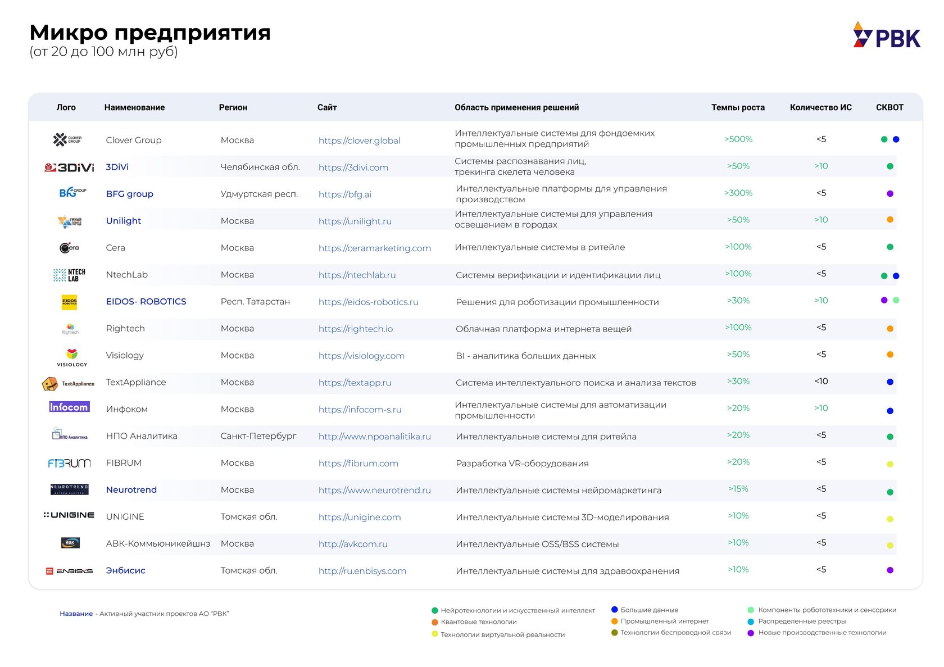Click the BFG group logo
944x667 pixels.
coord(73,192)
